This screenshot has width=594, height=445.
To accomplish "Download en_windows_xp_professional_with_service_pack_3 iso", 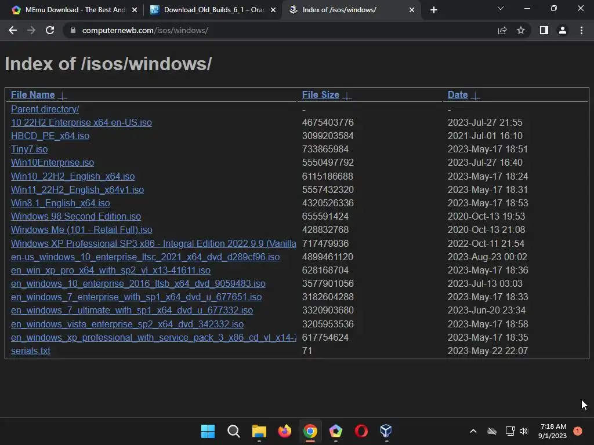I will click(x=153, y=337).
